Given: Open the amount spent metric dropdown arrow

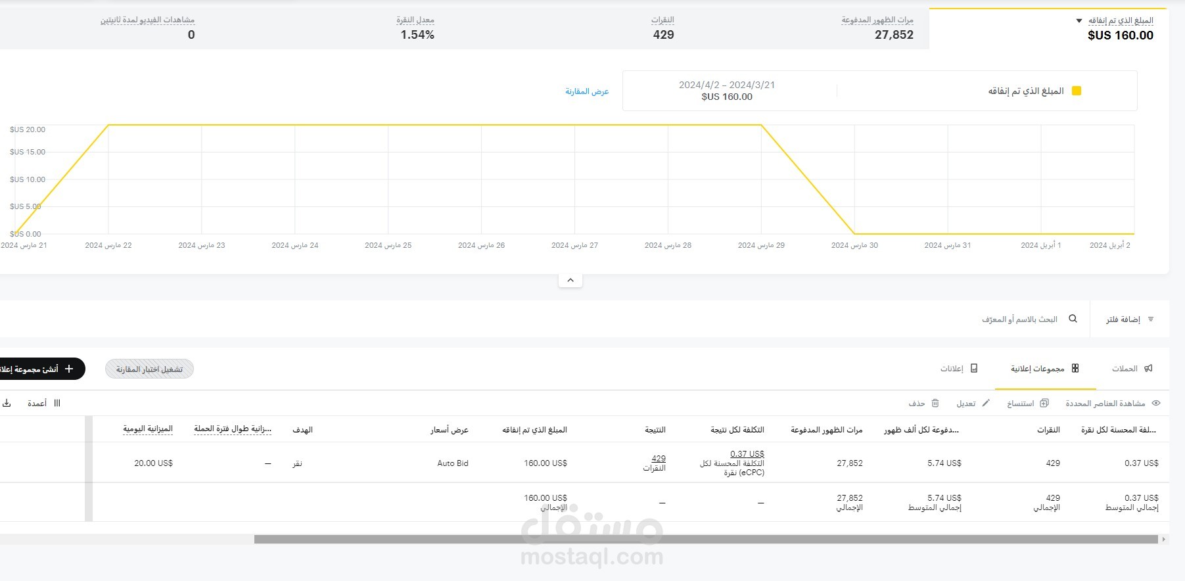Looking at the screenshot, I should tap(1079, 21).
